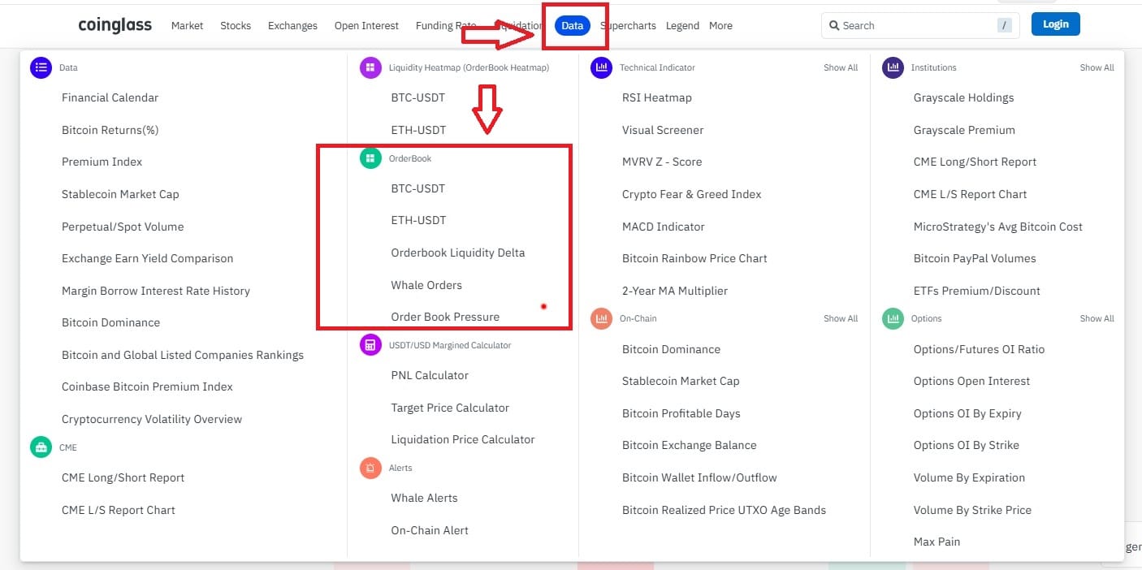Open Margin Borrow Interest Rate History
Viewport: 1142px width, 570px height.
click(x=156, y=291)
